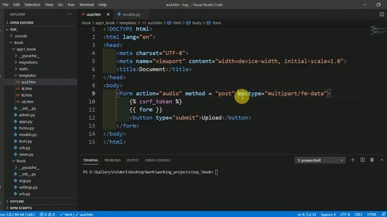Switch to the Problems panel tab
Viewport: 387px width, 217px height.
click(x=112, y=160)
